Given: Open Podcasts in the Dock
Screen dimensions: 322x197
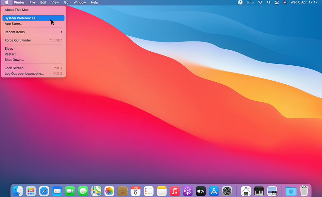Looking at the screenshot, I should [x=188, y=191].
